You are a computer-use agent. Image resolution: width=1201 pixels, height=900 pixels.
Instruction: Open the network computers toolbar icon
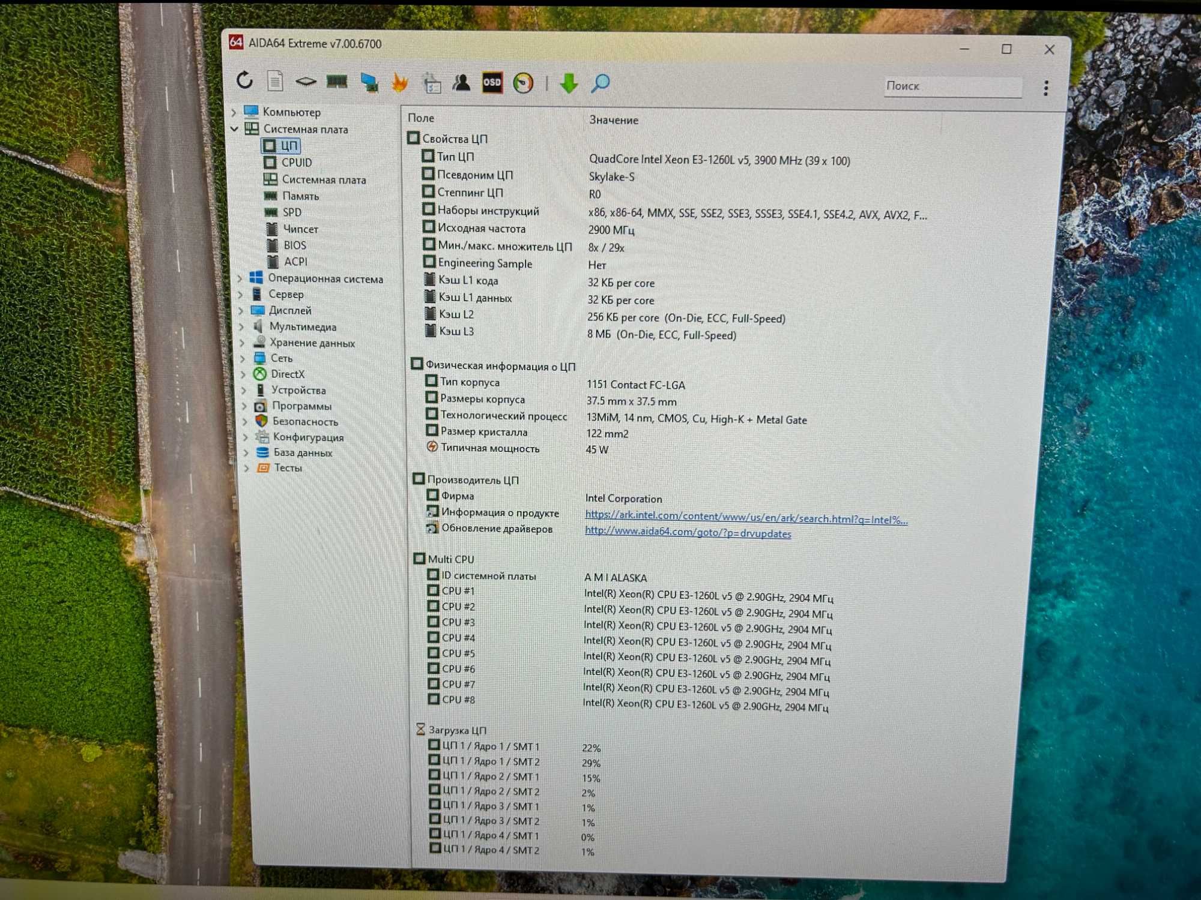coord(369,82)
